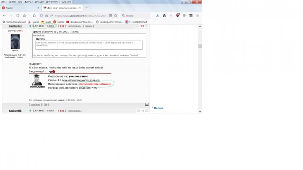The width and height of the screenshot is (303, 170).
Task: Click the padlock site security icon
Action: pyautogui.click(x=46, y=16)
